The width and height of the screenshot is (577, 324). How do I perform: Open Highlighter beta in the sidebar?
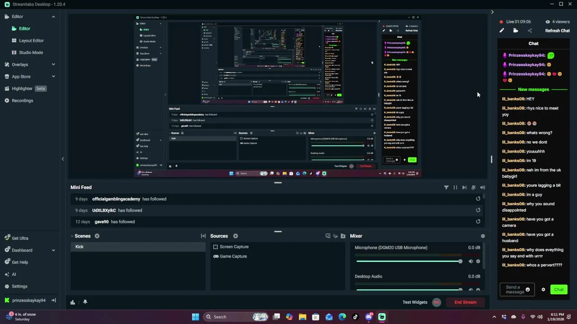(x=25, y=89)
